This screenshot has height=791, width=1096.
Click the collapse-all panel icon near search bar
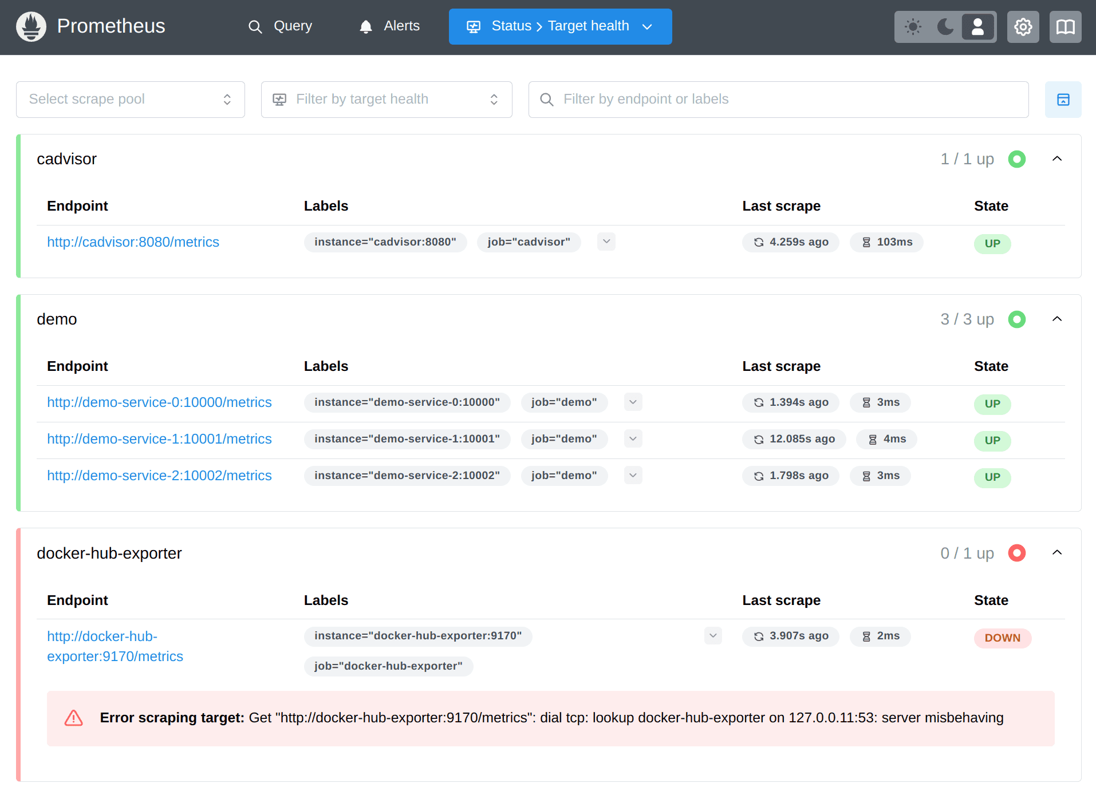click(1063, 99)
